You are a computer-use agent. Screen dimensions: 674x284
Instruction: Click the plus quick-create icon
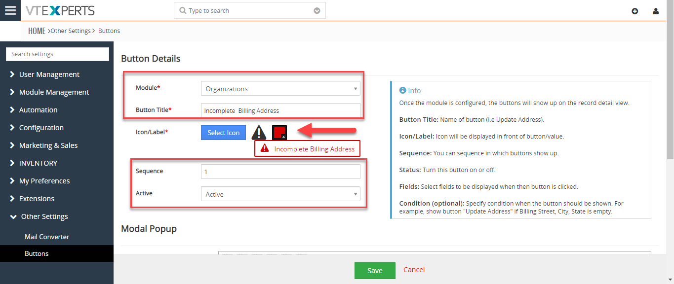point(635,11)
